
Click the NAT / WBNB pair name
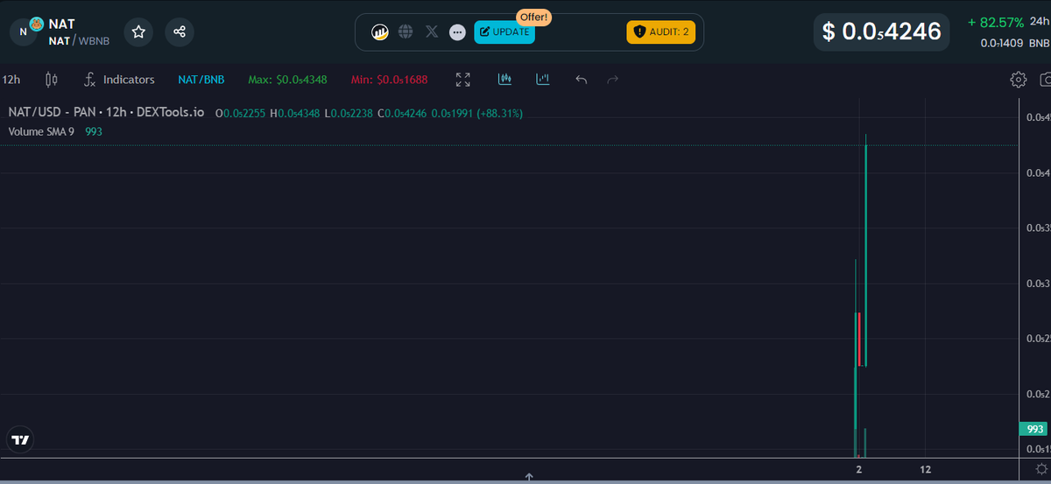[x=79, y=41]
